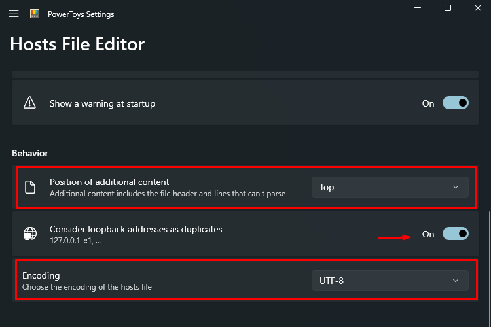This screenshot has width=491, height=327.
Task: Click the PowerToys app logo icon
Action: click(35, 14)
